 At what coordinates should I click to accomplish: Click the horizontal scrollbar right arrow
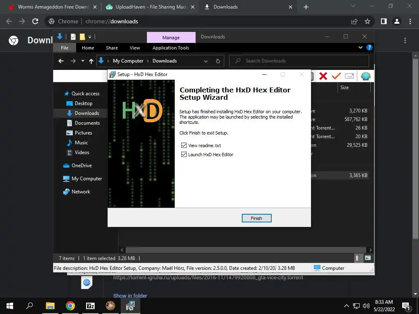pyautogui.click(x=370, y=250)
